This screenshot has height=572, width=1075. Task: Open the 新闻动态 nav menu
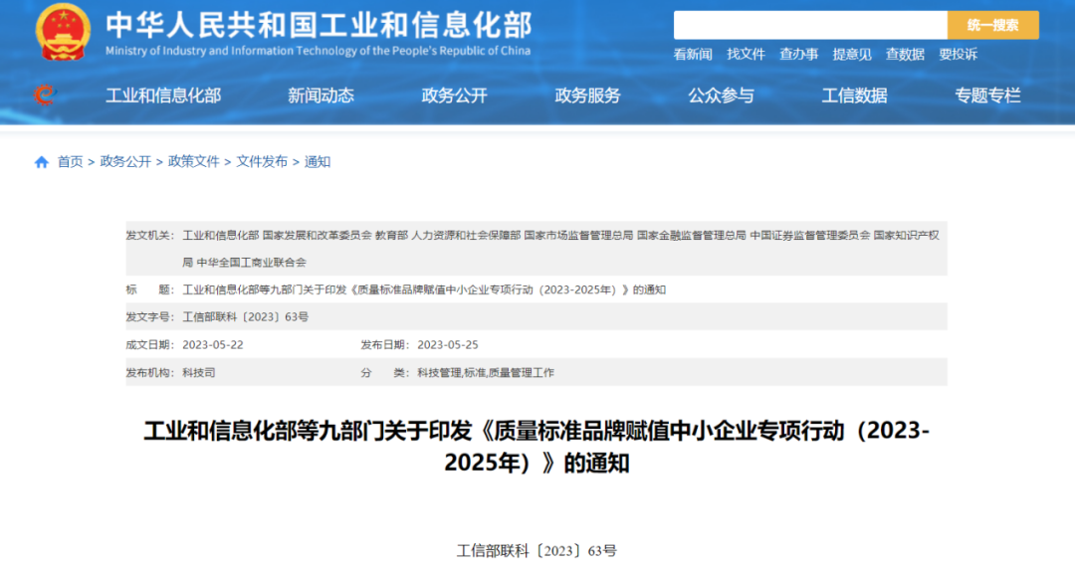[321, 95]
